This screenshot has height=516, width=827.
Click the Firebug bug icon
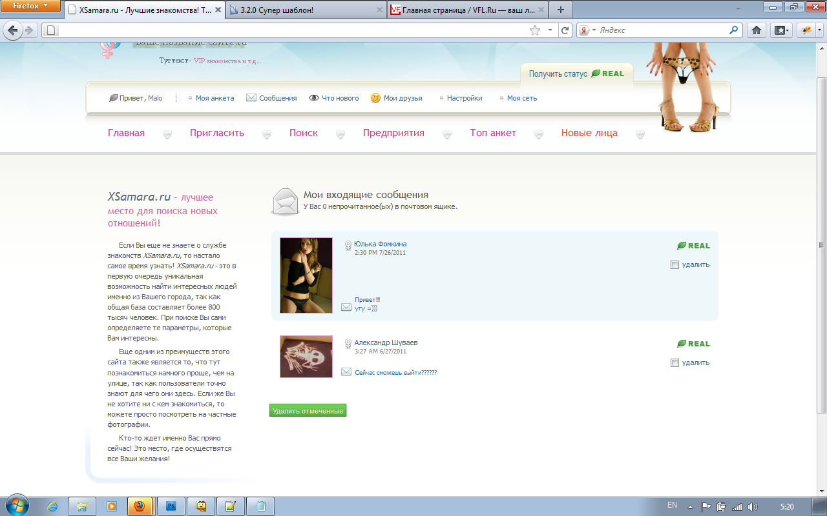pyautogui.click(x=806, y=30)
